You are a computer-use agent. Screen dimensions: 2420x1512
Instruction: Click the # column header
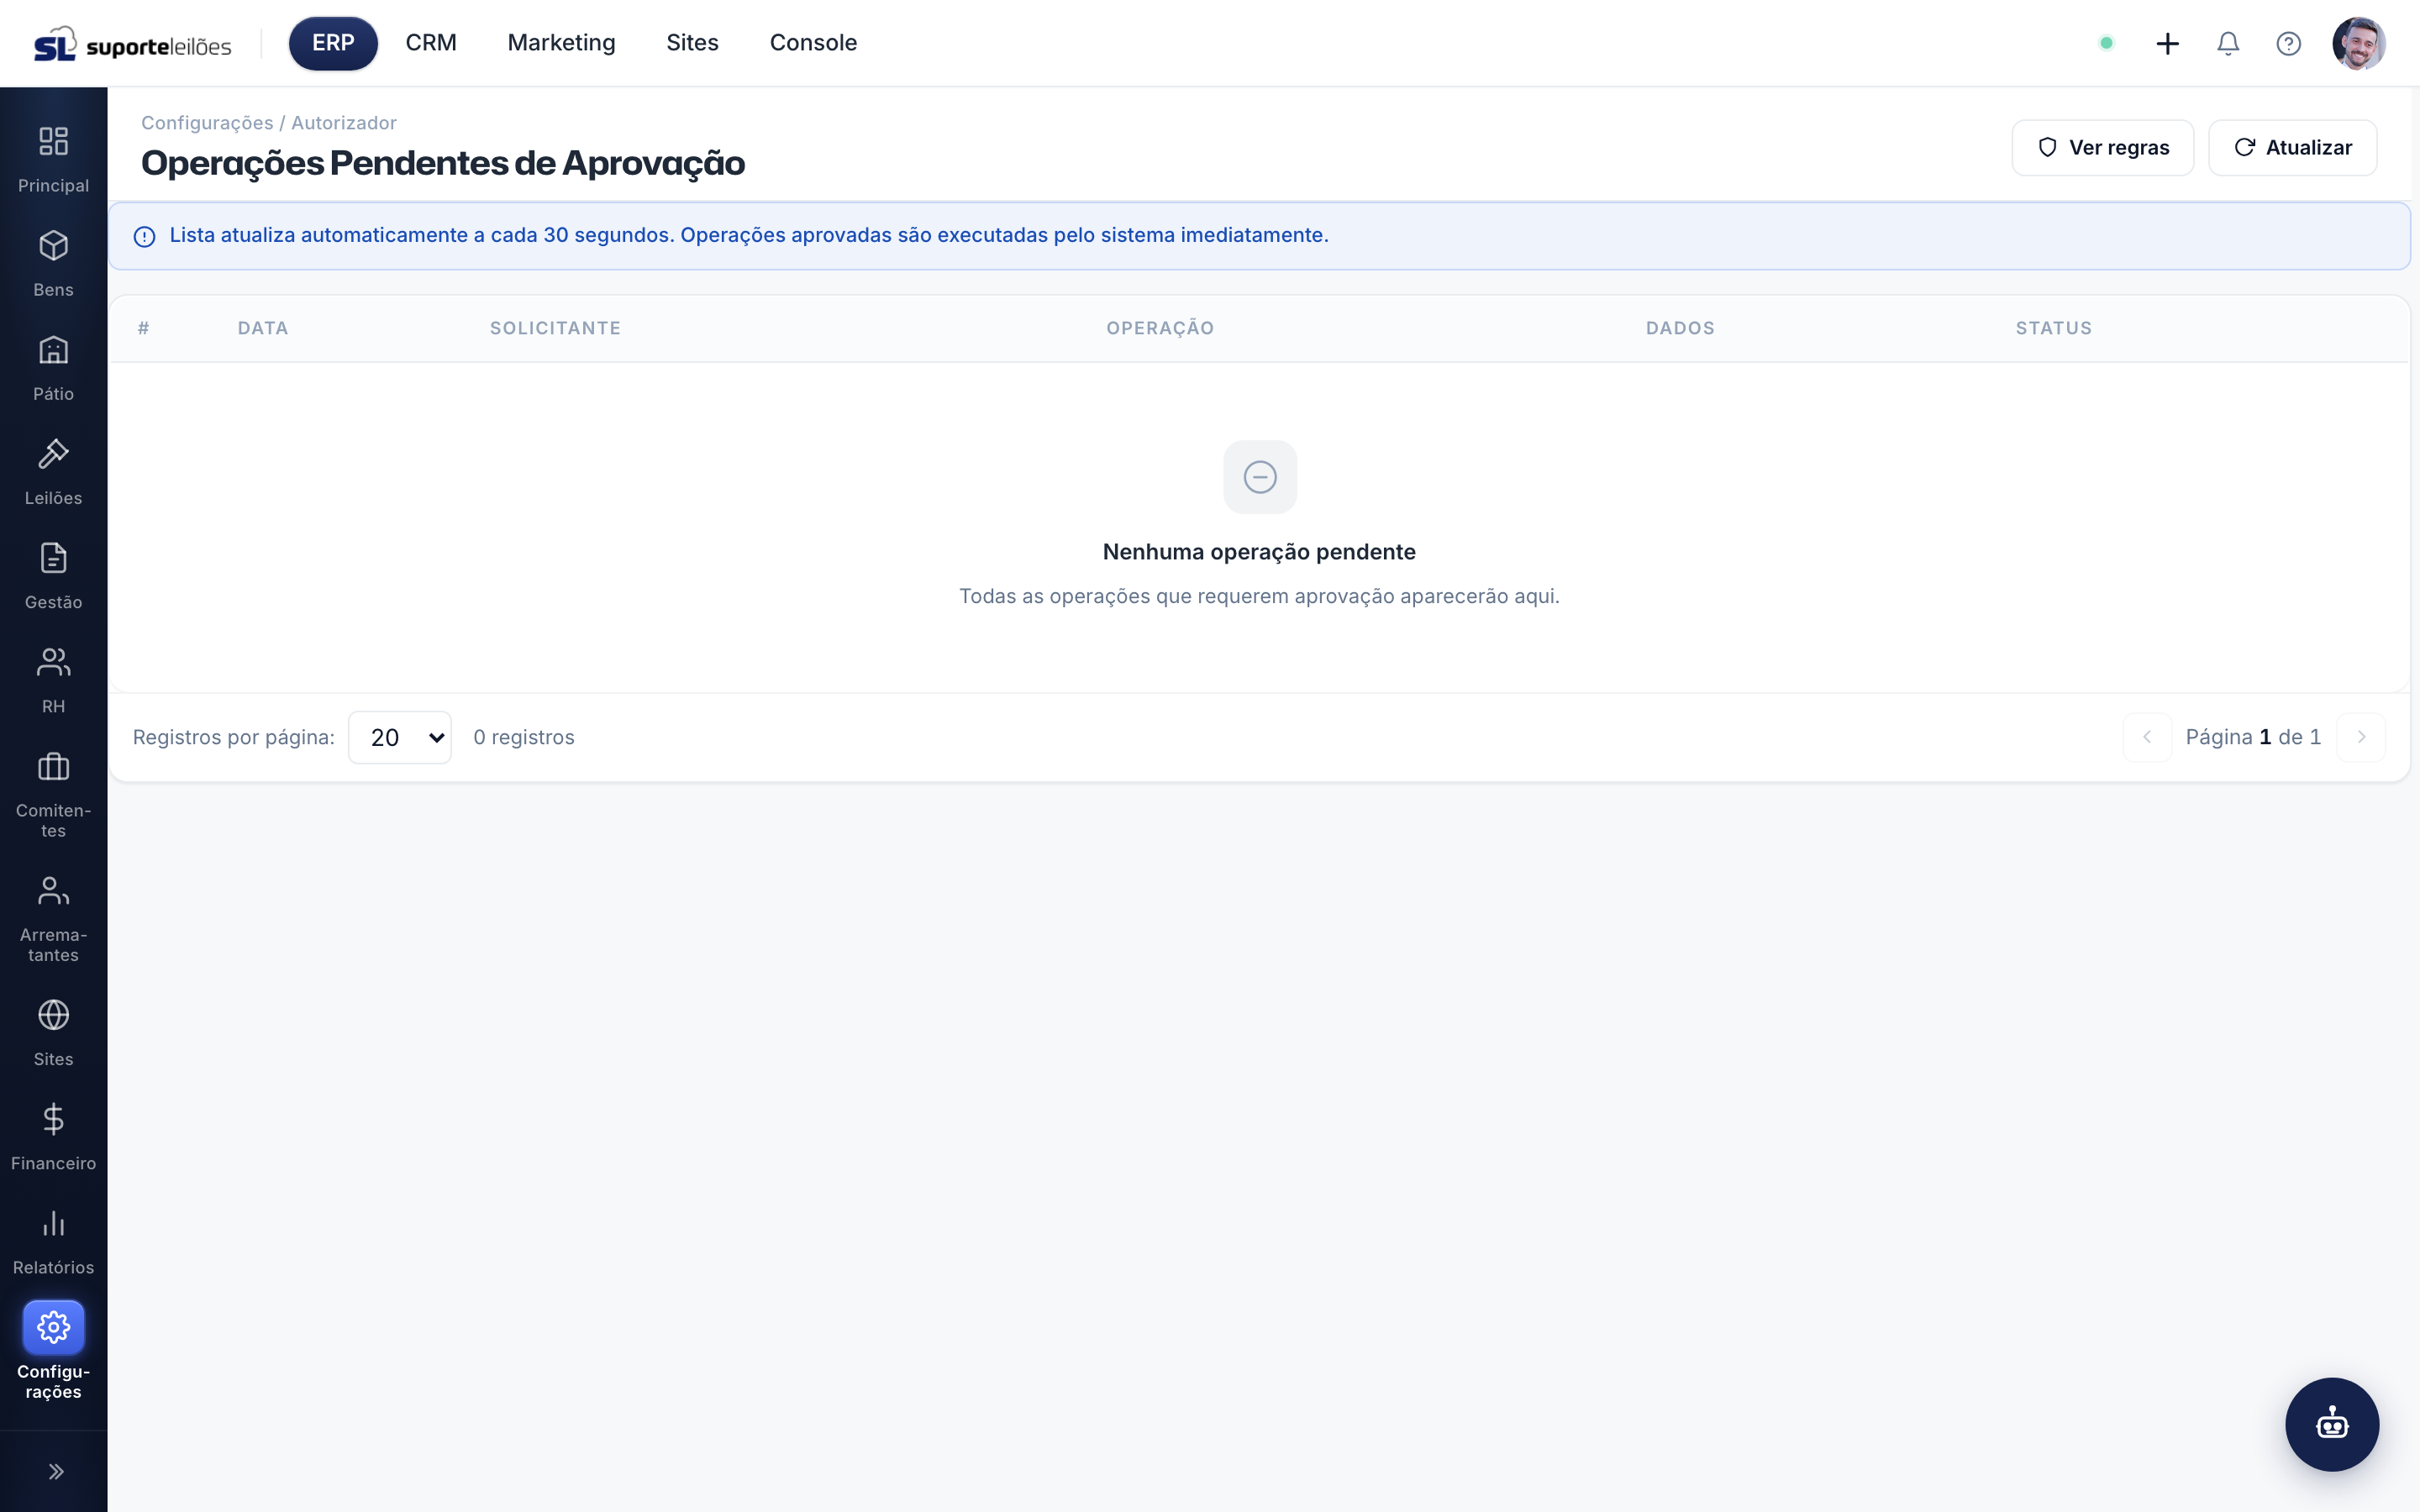click(144, 328)
